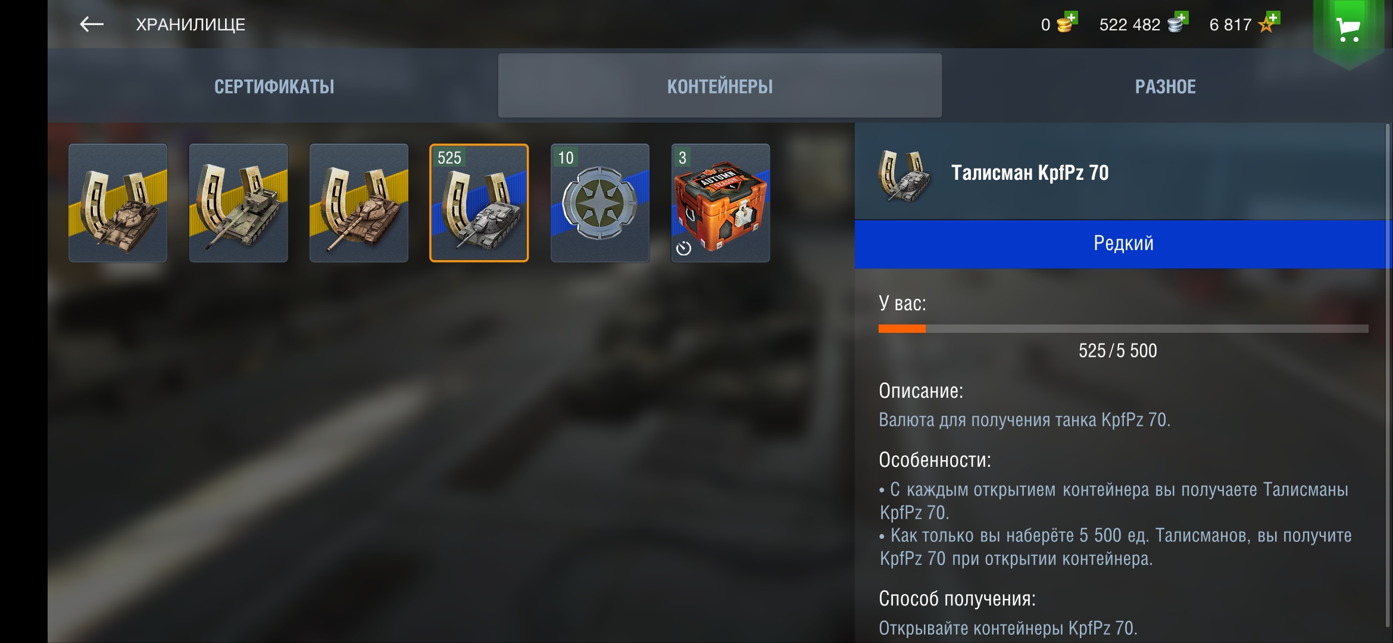Select the third yellow talisman with brown tank
Screen dimensions: 1393x643
click(x=359, y=203)
